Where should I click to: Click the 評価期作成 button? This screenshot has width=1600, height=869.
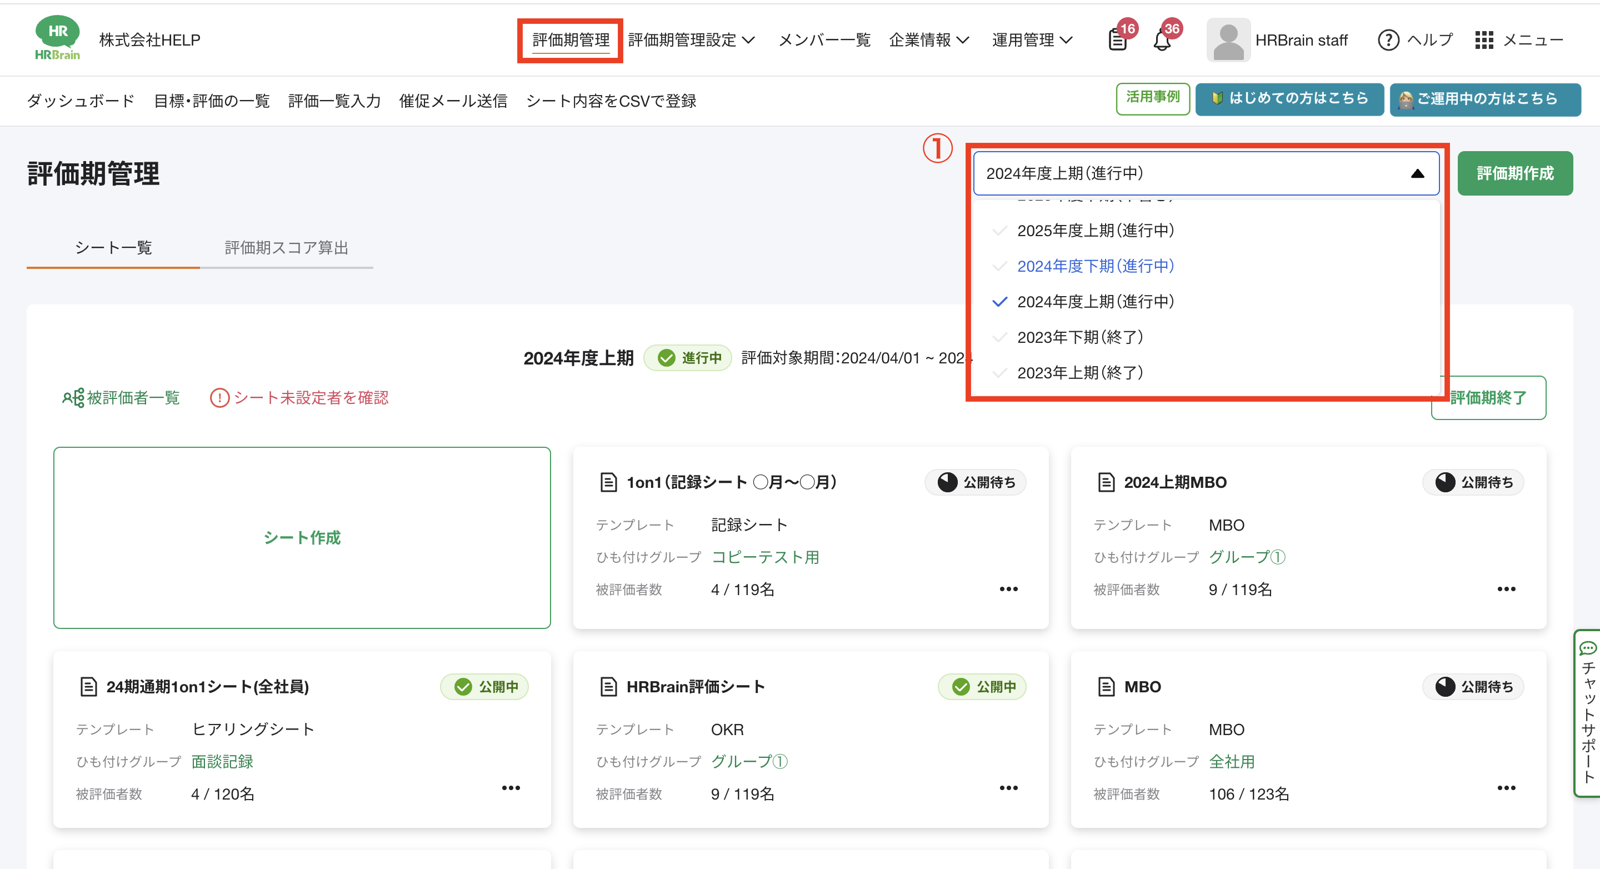click(1514, 173)
